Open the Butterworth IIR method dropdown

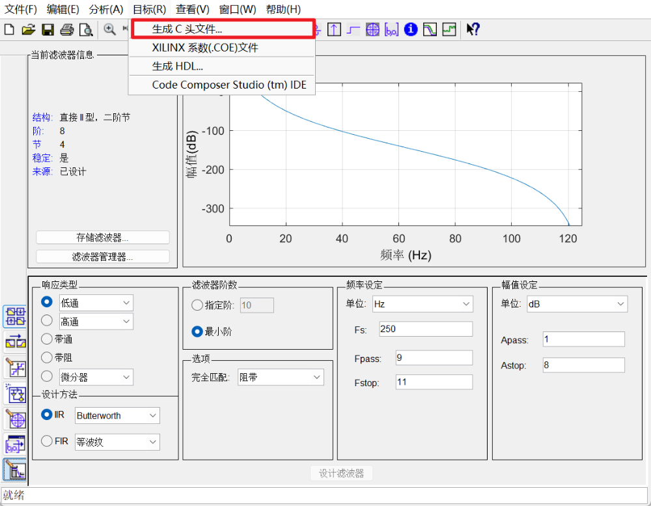[x=117, y=415]
